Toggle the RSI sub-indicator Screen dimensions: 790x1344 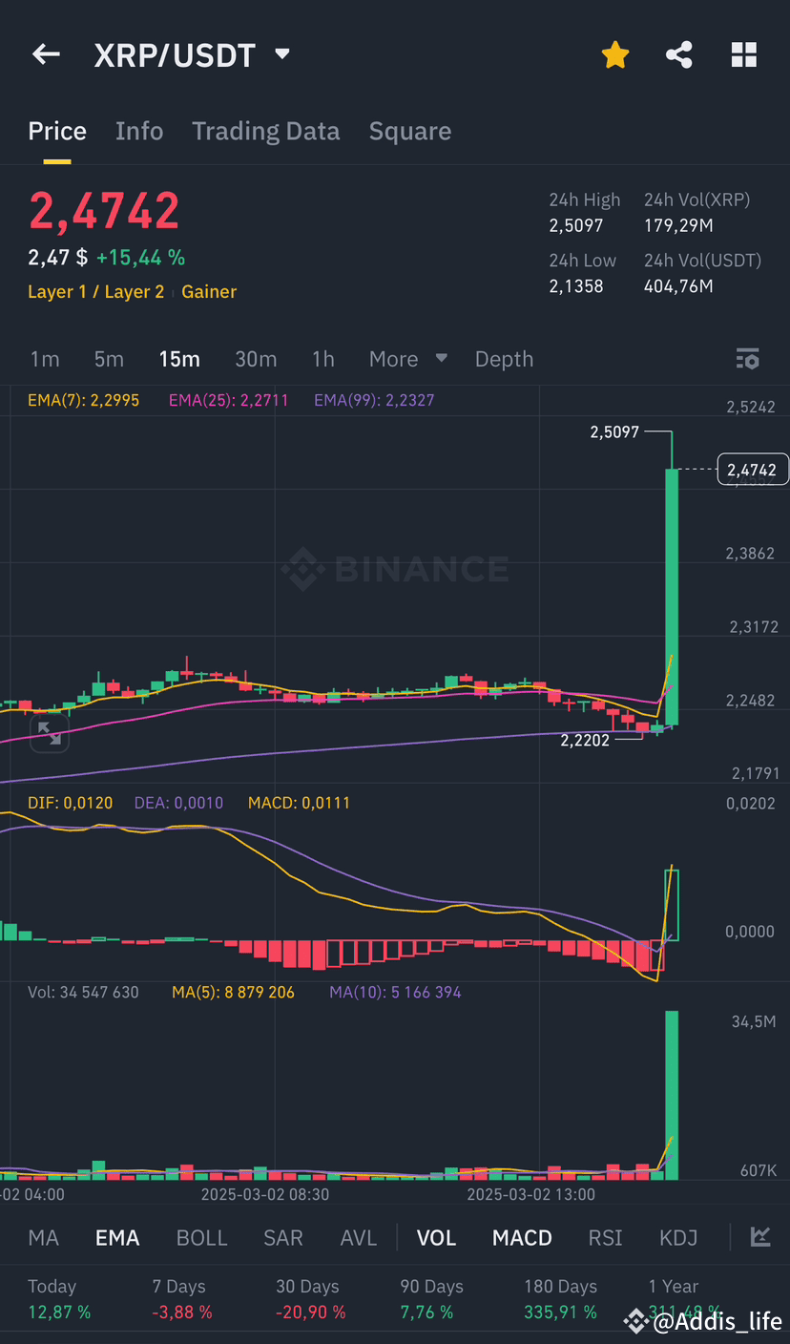coord(606,1238)
